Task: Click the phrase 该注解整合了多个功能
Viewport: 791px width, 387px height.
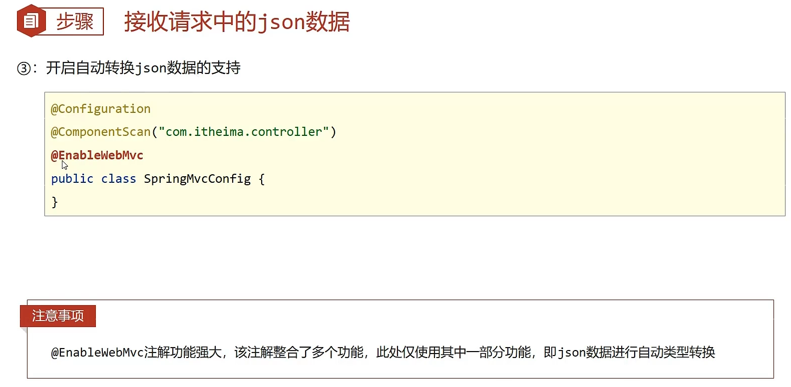Action: (x=299, y=353)
